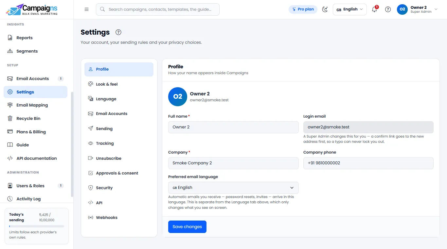The width and height of the screenshot is (447, 249).
Task: Toggle dark mode moon icon
Action: click(x=325, y=9)
